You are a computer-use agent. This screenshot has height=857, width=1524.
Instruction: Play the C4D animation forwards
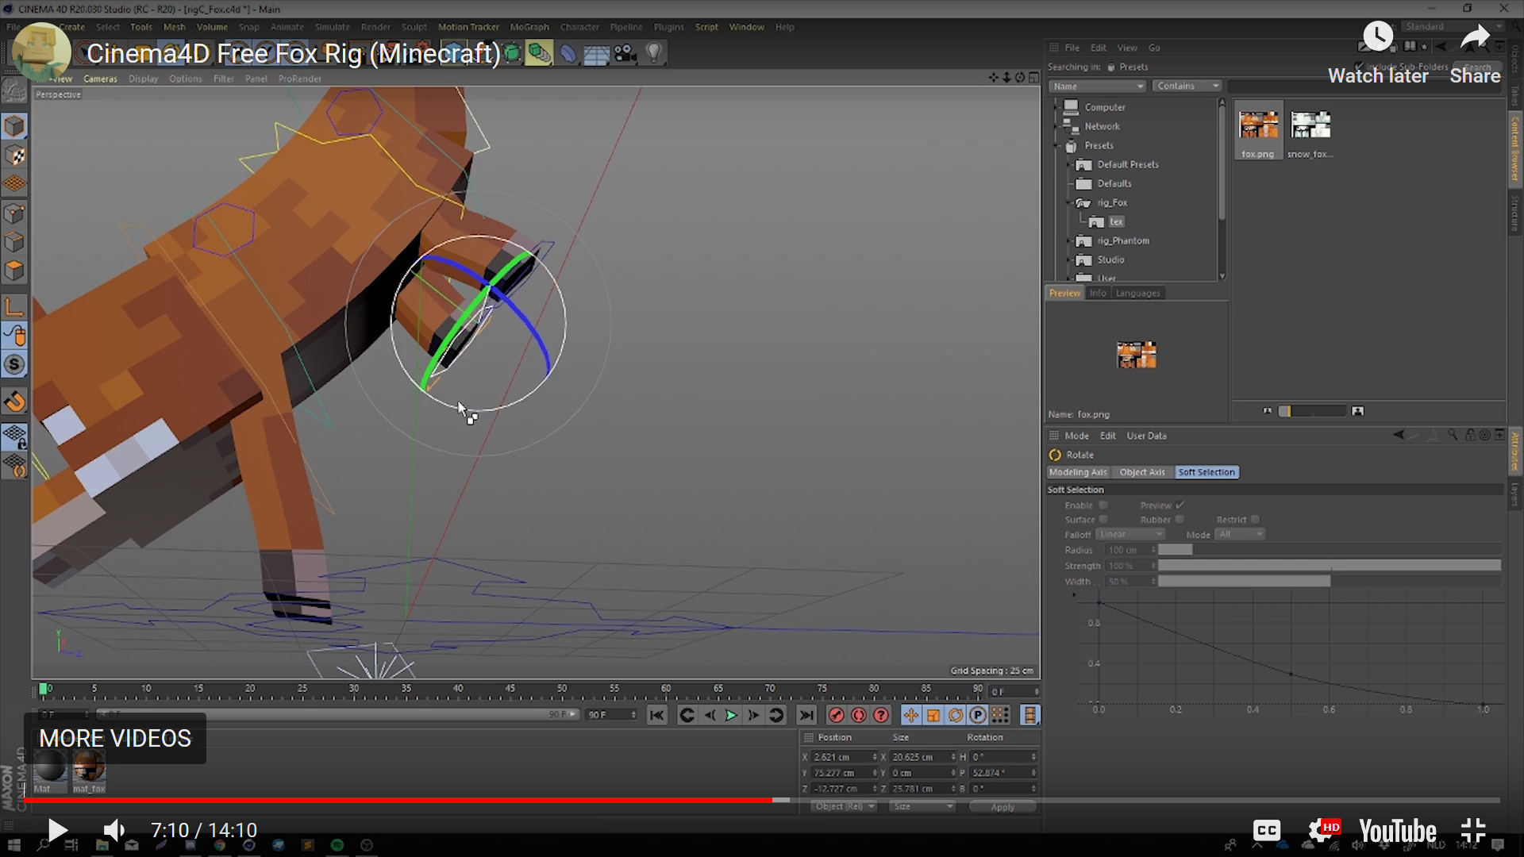click(x=731, y=715)
